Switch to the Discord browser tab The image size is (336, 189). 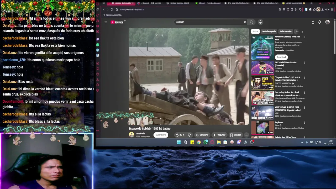click(x=150, y=3)
